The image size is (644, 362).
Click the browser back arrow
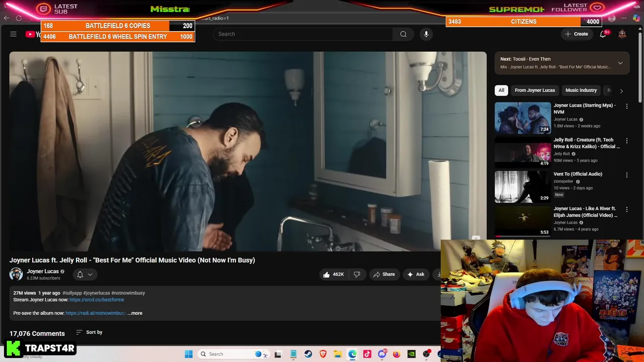[x=7, y=18]
